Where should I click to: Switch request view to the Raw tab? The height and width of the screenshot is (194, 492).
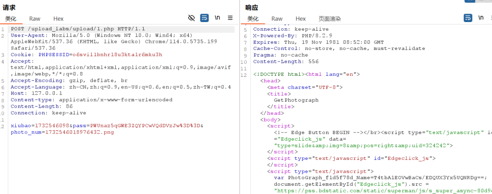click(x=35, y=19)
